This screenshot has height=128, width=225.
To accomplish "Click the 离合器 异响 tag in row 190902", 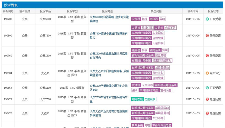I will (x=157, y=19).
